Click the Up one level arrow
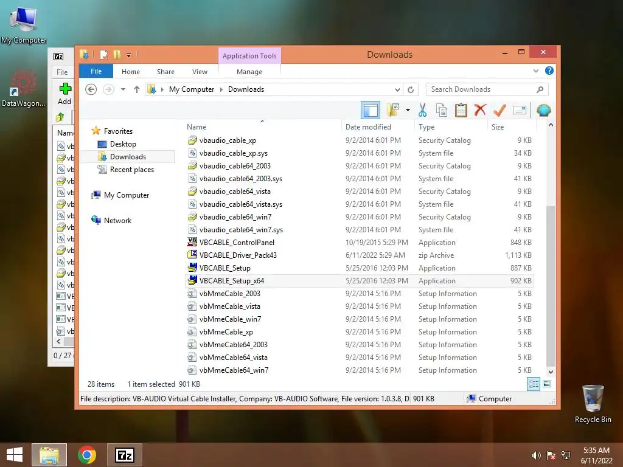This screenshot has width=623, height=467. pyautogui.click(x=137, y=89)
